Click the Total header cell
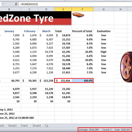The image size is (132, 132). click(63, 31)
